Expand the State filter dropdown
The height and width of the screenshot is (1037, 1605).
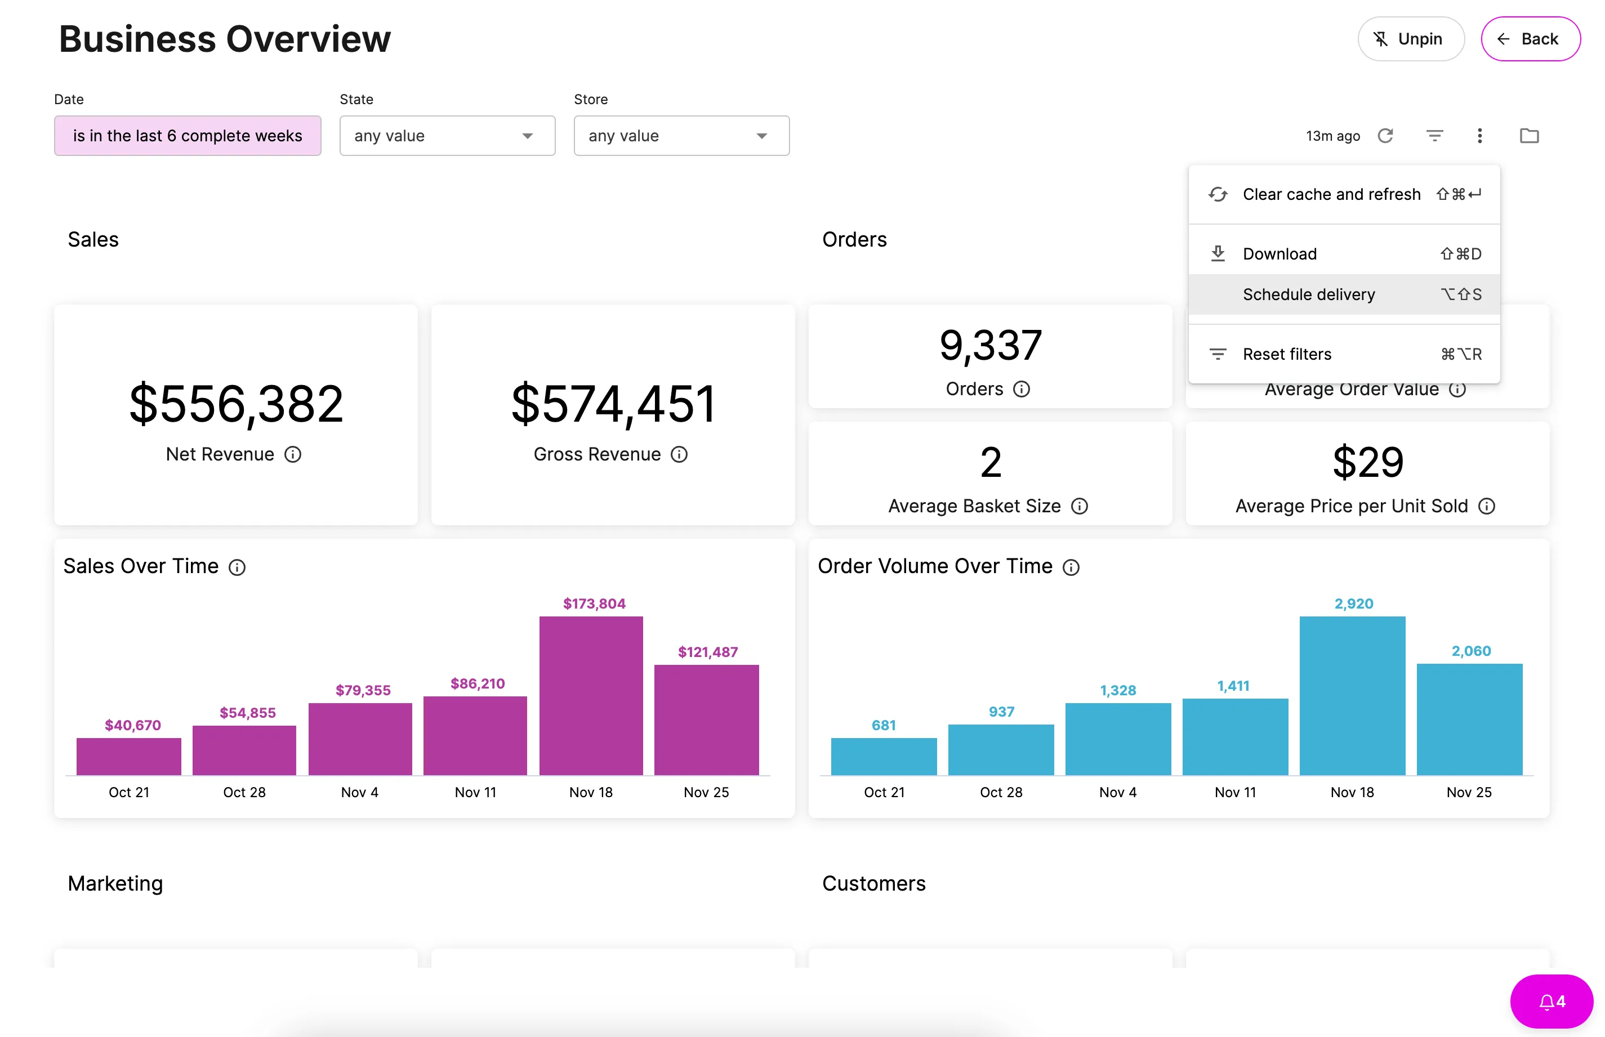coord(447,136)
